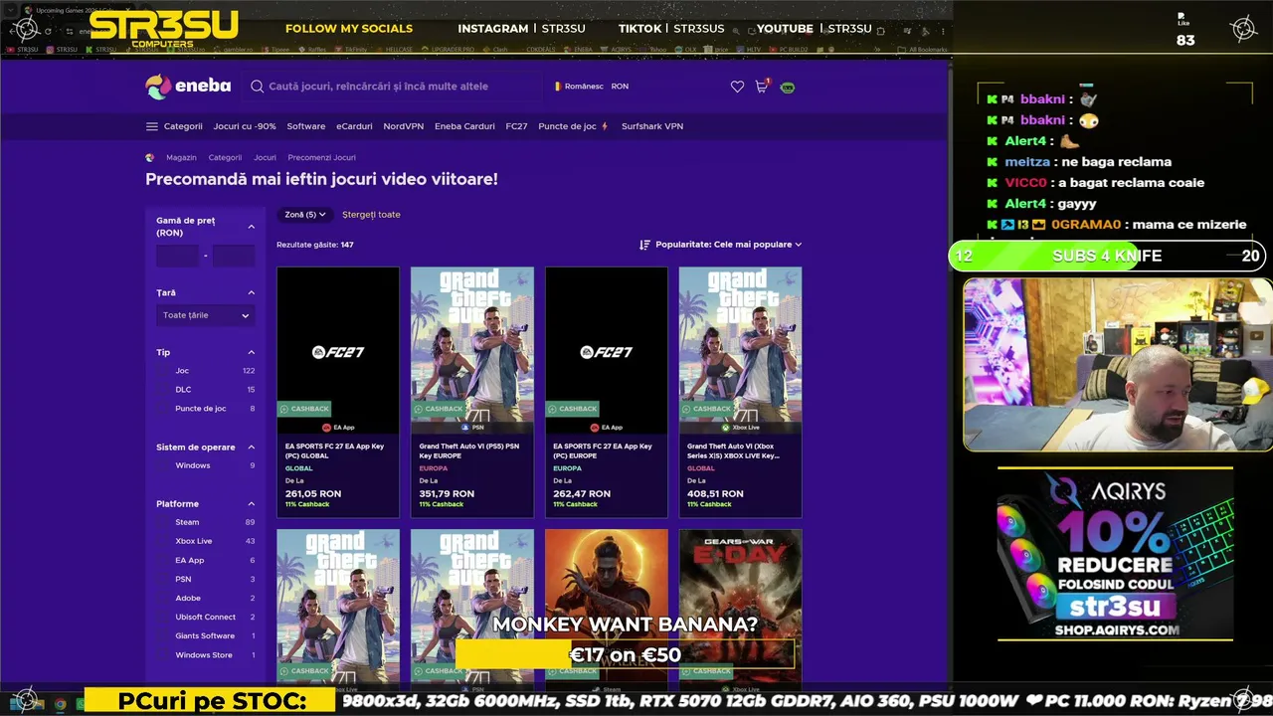Collapse the Țară filter section
Viewport: 1273px width, 716px height.
click(251, 292)
